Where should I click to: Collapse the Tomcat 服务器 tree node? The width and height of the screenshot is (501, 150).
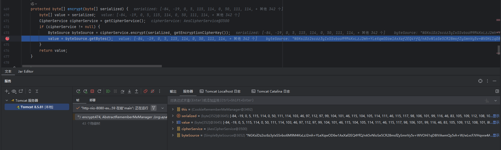[x=7, y=100]
